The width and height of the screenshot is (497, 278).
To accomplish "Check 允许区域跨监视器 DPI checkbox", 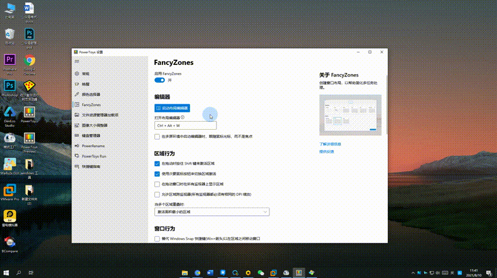I will click(157, 195).
